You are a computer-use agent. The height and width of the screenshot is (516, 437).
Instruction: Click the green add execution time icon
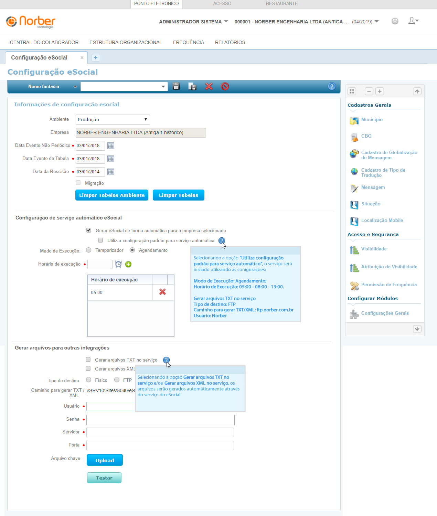[x=128, y=264]
